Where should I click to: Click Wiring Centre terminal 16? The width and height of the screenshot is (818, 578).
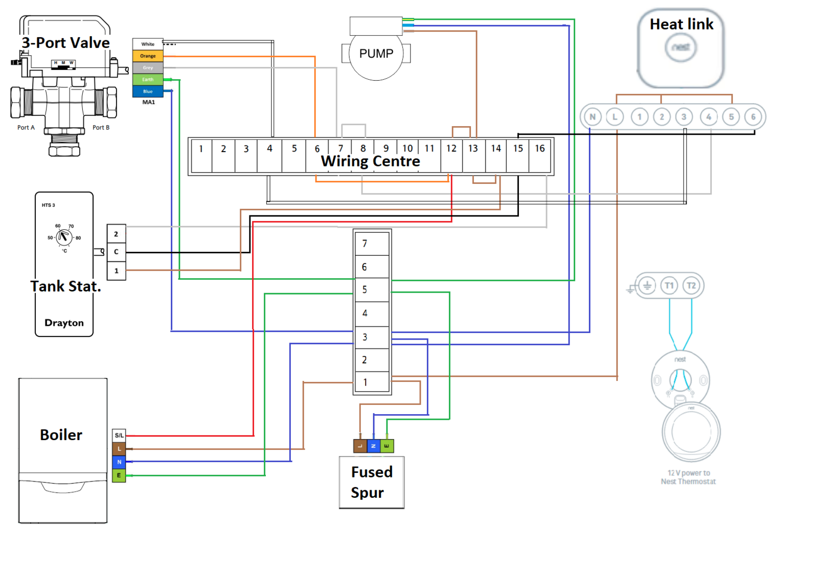(x=540, y=149)
